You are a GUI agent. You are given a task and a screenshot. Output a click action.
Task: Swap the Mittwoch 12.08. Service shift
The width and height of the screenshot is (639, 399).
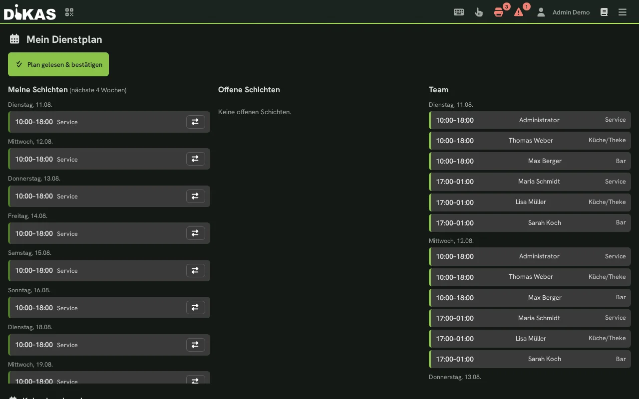click(196, 159)
